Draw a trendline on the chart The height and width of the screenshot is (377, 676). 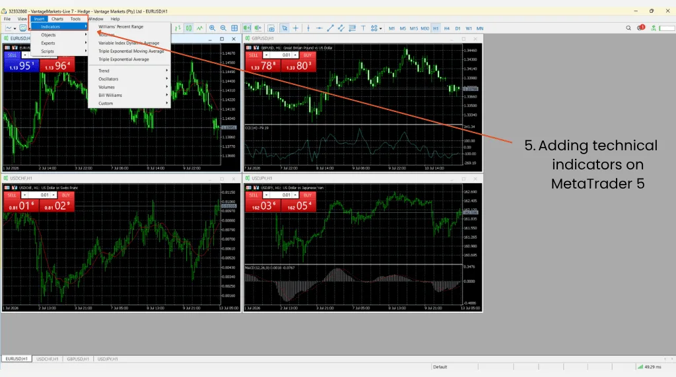[330, 28]
